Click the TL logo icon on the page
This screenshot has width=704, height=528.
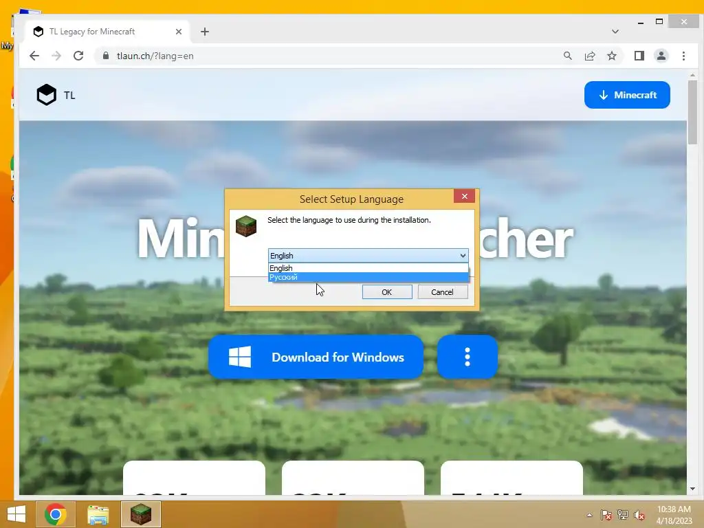[47, 95]
